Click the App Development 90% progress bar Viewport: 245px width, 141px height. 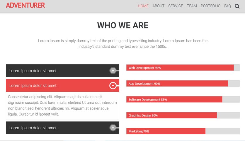(183, 84)
